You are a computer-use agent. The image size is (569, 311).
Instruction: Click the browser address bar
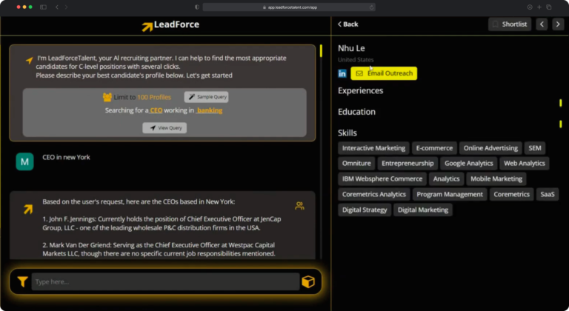coord(289,7)
